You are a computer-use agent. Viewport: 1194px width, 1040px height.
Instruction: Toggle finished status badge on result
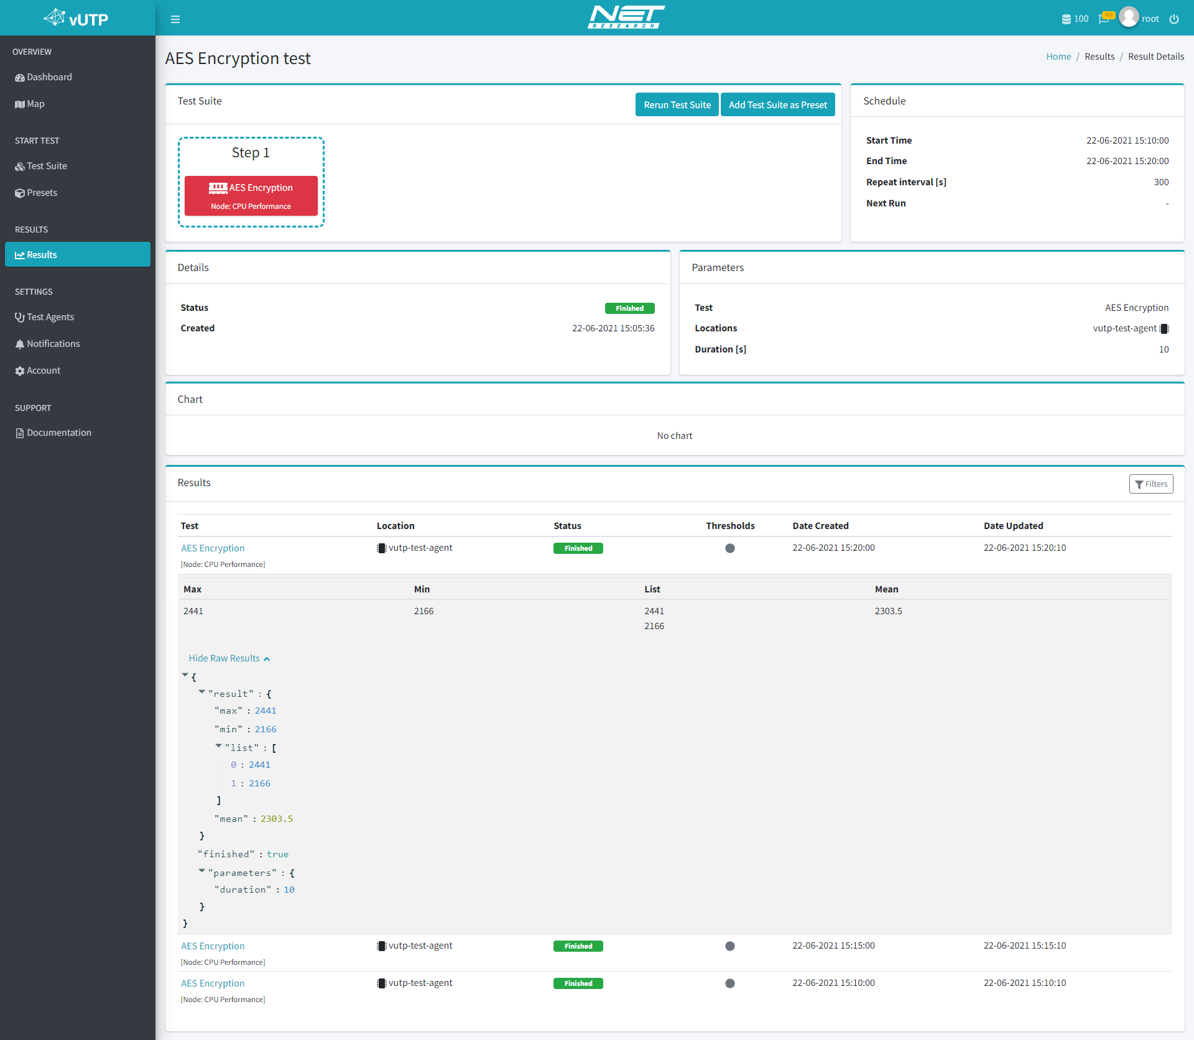coord(576,547)
